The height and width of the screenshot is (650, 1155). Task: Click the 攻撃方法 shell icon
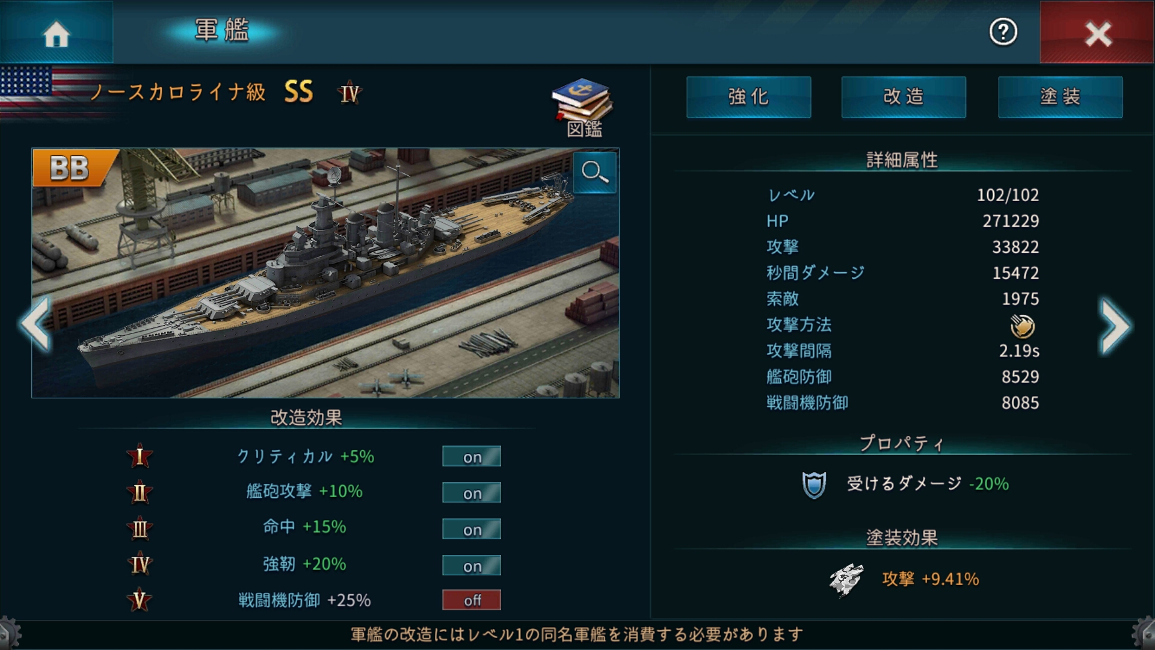coord(1022,326)
